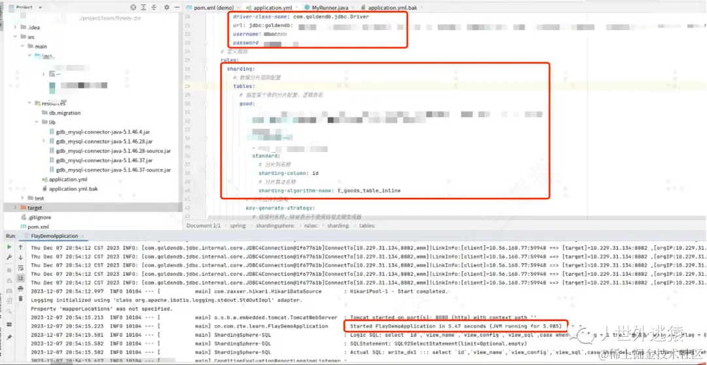Collapse all nodes in the Project panel
Screen dimensions: 707x365
[x=154, y=8]
